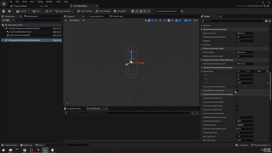The width and height of the screenshot is (272, 153).
Task: Collapse Character Movement: Swimming section
Action: (x=201, y=29)
